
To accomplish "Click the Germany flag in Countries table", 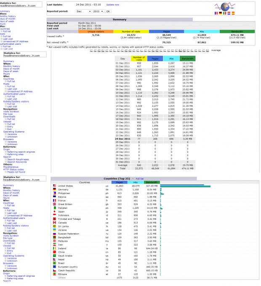I will click(x=54, y=189).
